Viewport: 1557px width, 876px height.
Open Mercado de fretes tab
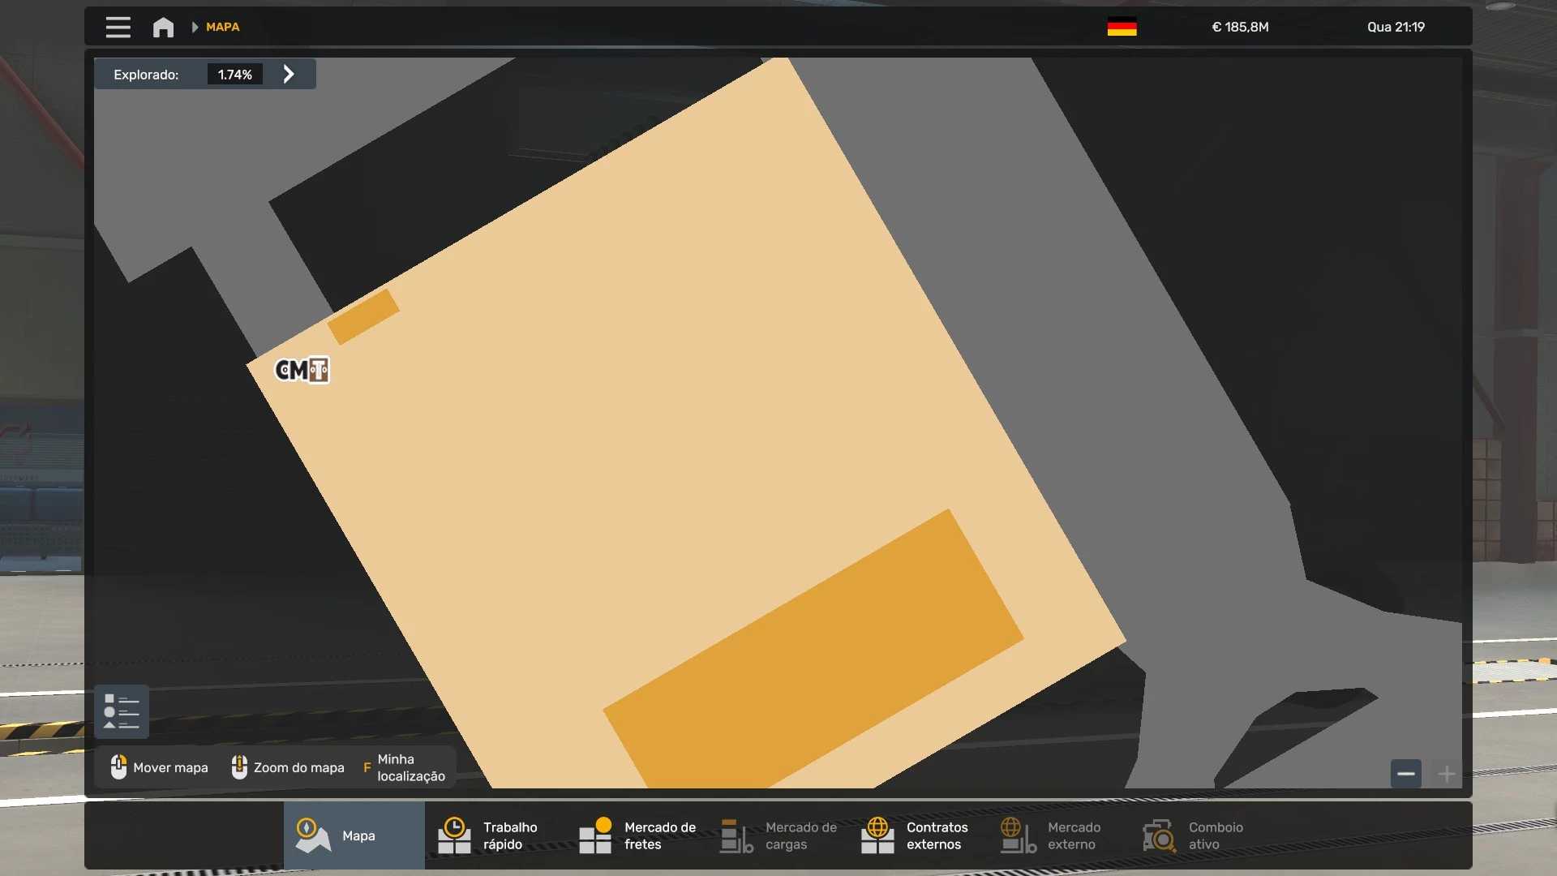(x=637, y=835)
